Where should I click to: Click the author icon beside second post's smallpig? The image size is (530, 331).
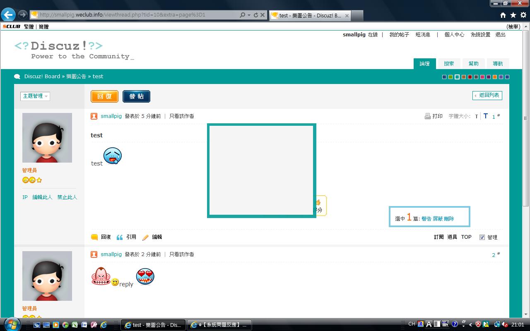pos(94,254)
